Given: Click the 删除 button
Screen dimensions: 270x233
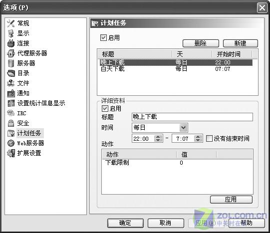Looking at the screenshot, I should tap(201, 43).
